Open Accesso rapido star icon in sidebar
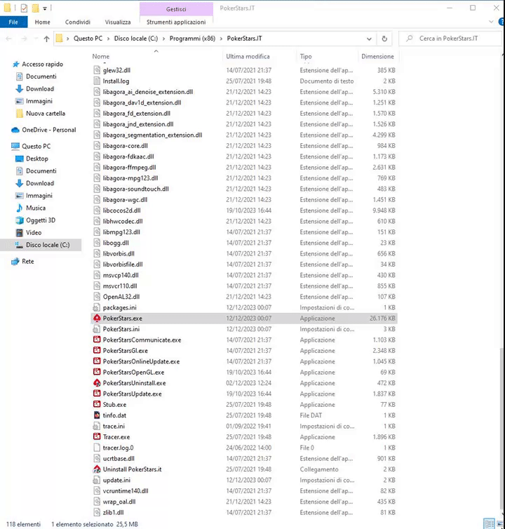The width and height of the screenshot is (505, 529). (15, 64)
